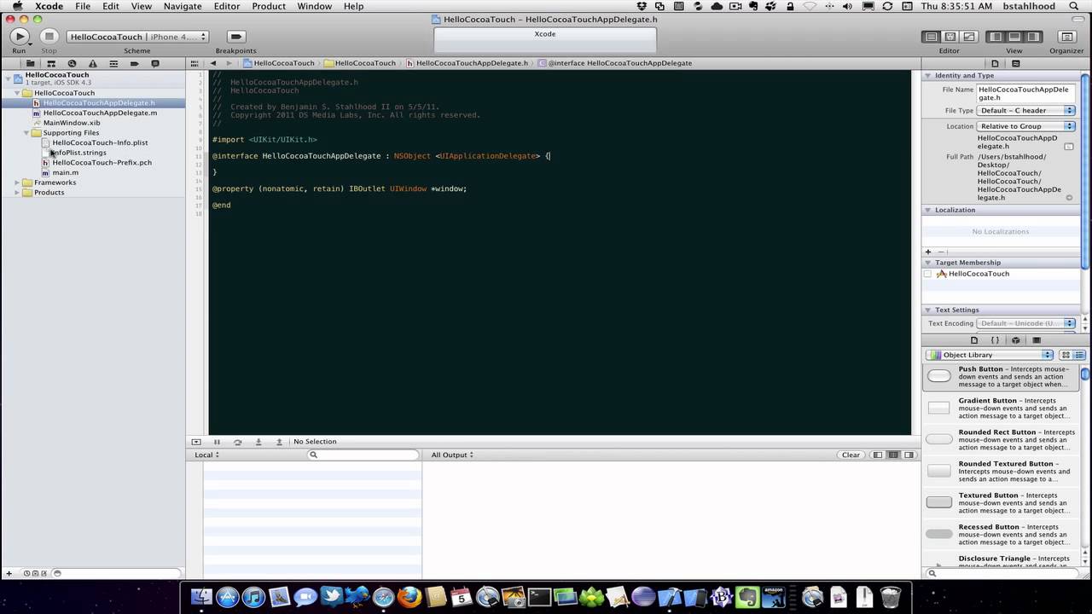Open the related files grid menu

195,63
